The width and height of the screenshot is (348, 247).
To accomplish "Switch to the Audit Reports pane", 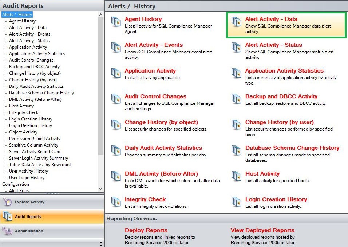I will coord(52,217).
